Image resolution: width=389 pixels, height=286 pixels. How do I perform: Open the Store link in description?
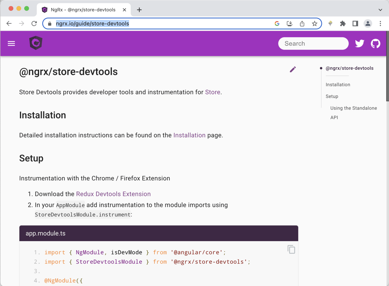click(x=213, y=92)
